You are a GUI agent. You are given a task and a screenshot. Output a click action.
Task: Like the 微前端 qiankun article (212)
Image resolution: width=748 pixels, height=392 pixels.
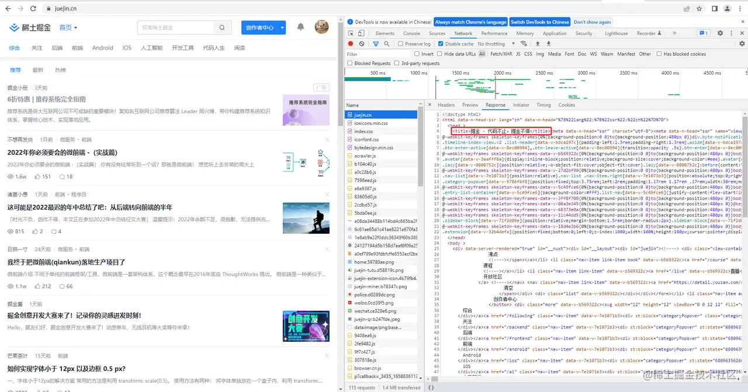(42, 286)
